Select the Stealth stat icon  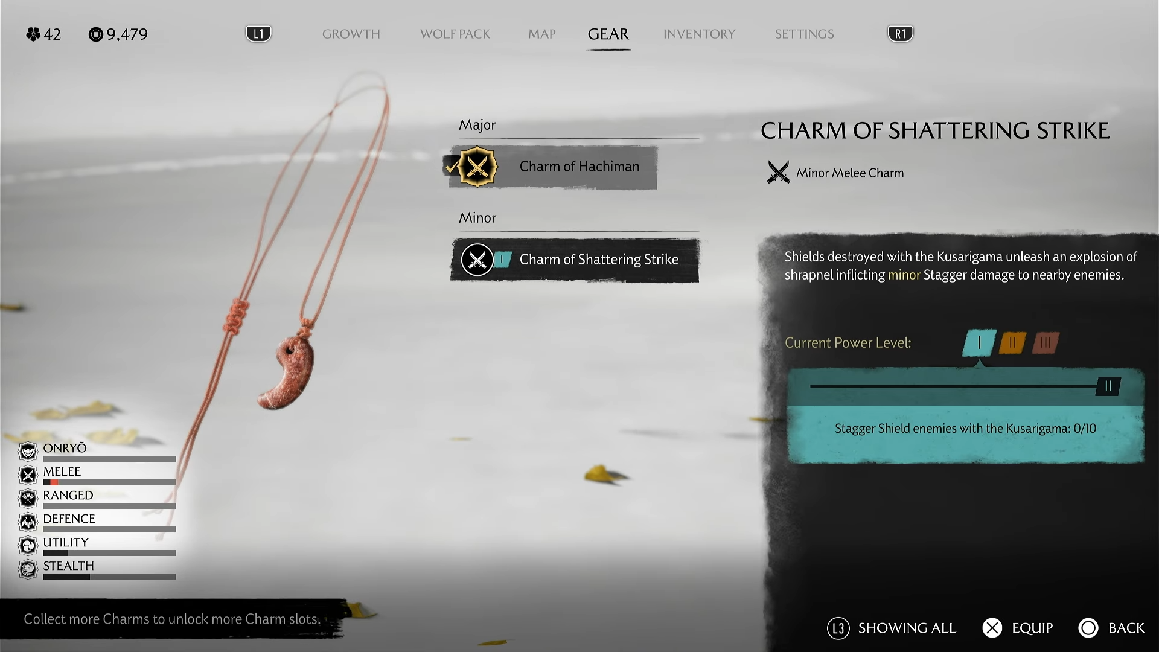[x=28, y=569]
